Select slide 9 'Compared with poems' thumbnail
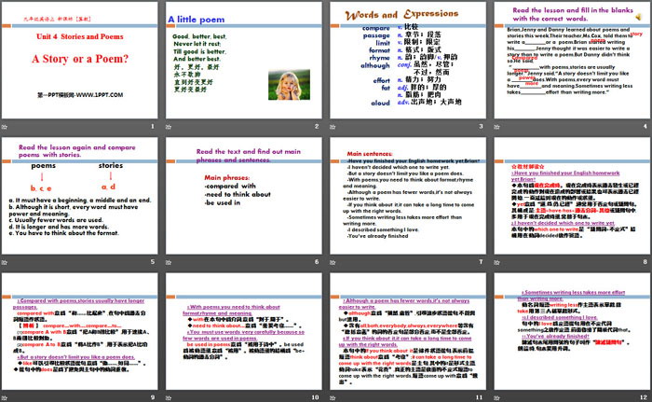Screen dimensions: 652x402 [79, 331]
